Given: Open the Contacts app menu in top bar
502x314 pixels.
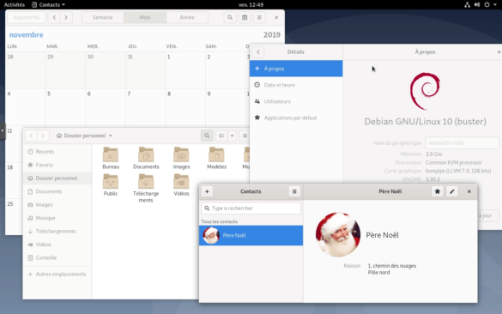Looking at the screenshot, I should pos(48,5).
